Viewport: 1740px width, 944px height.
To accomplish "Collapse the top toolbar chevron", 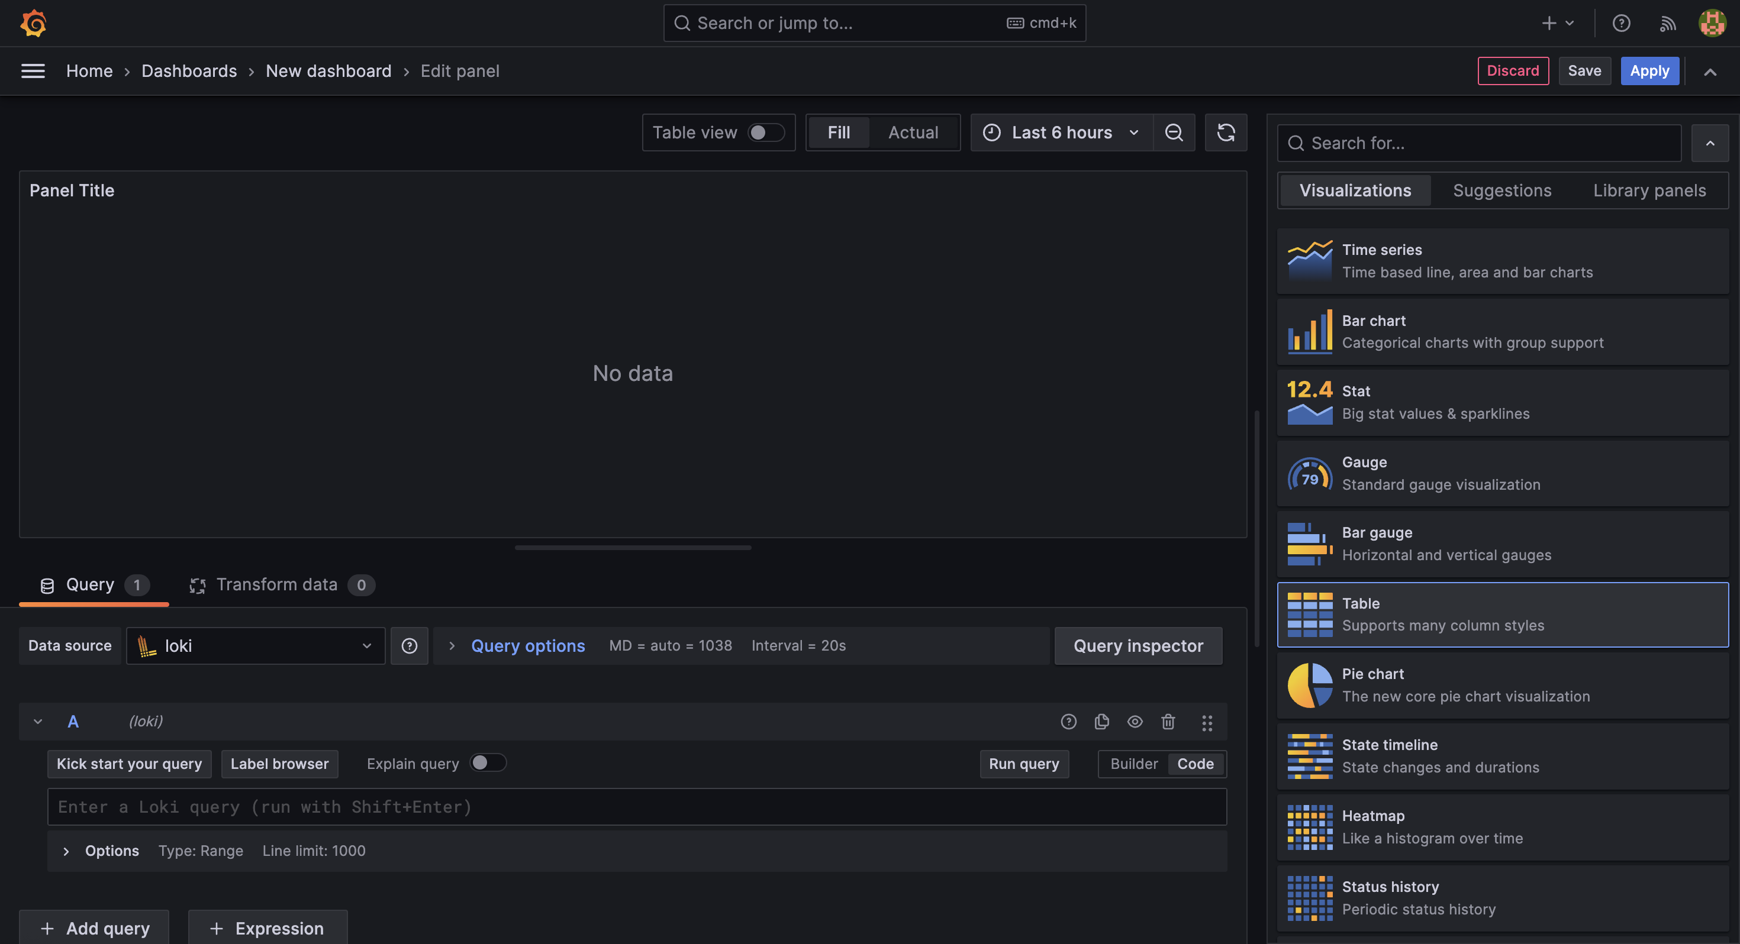I will coord(1710,72).
